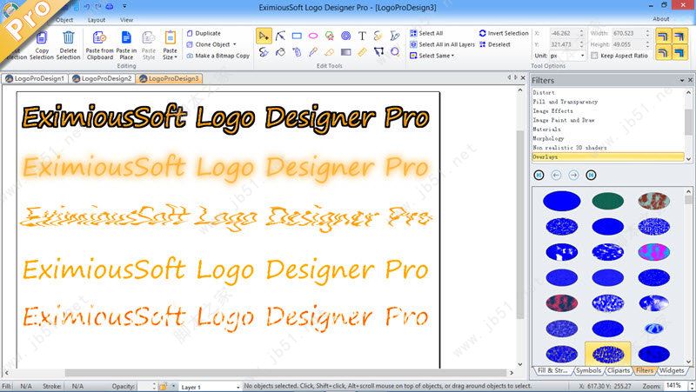Select Non realistic 3D shaders filter category
The width and height of the screenshot is (696, 392).
pyautogui.click(x=570, y=148)
